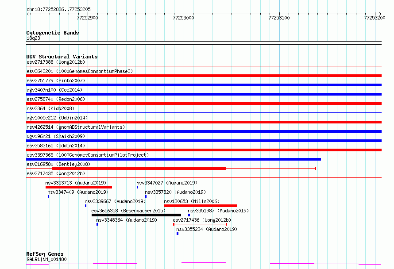Image resolution: width=394 pixels, height=269 pixels.
Task: Click the right arrow on the ruler
Action: pos(380,14)
